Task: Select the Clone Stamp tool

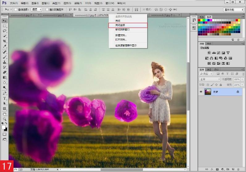Action: (5, 62)
